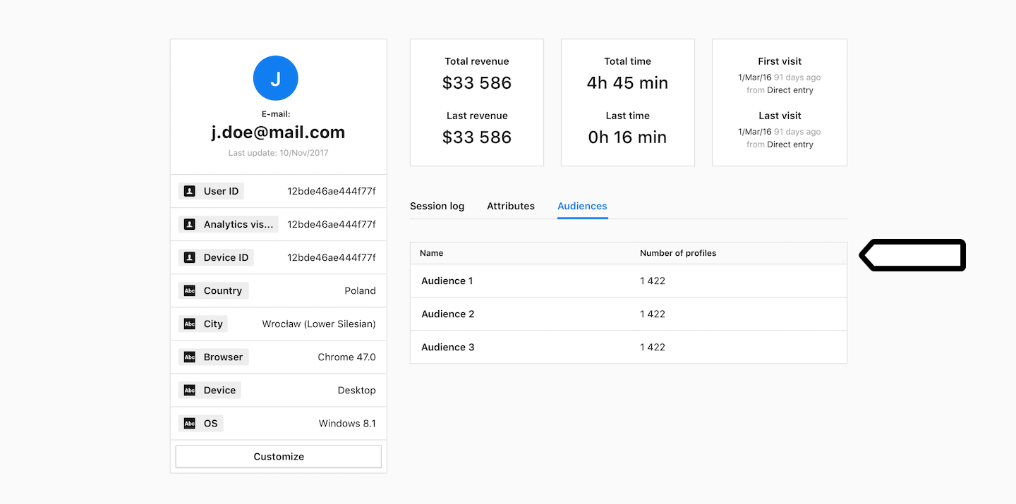Select the Audiences tab
Screen dimensions: 1016x504
582,206
